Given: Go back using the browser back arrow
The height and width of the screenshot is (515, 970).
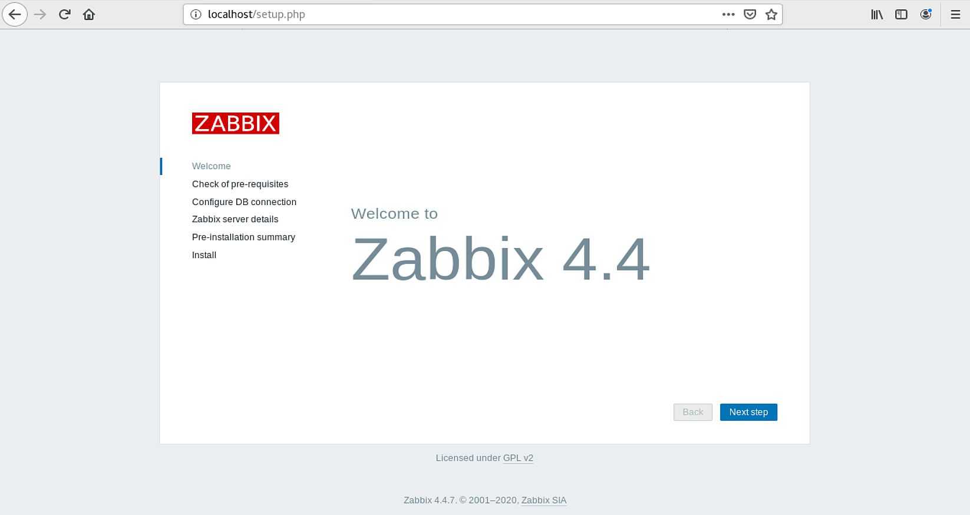Looking at the screenshot, I should [x=15, y=15].
